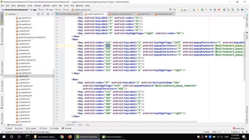249x140 pixels.
Task: Click the scroll-from-source target icon in Project panel
Action: click(x=38, y=14)
